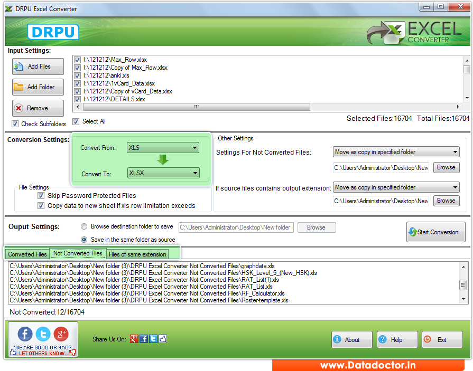Screen dimensions: 473x371
Task: Click the Twitter circle icon in feedback box
Action: (43, 334)
